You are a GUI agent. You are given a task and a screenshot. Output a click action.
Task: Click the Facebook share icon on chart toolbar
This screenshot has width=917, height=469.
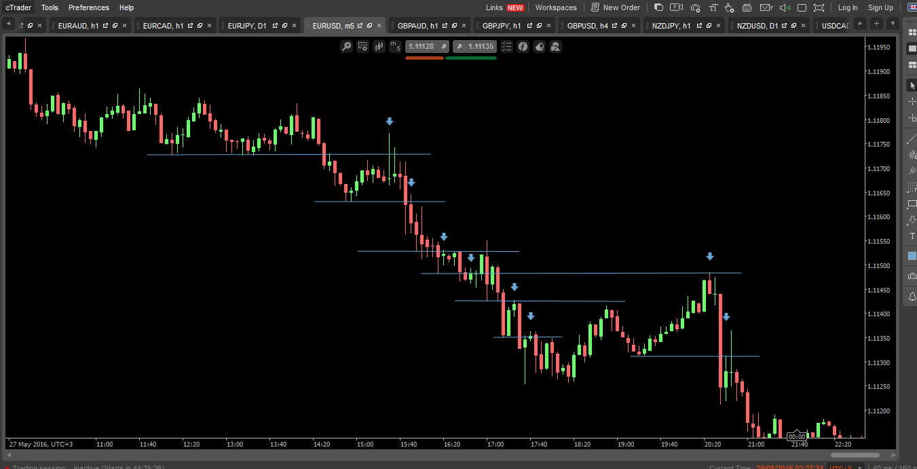[523, 47]
